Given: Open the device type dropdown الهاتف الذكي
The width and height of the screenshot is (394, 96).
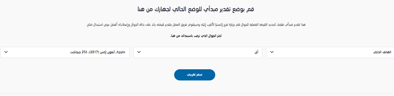Looking at the screenshot, I should pos(330,52).
